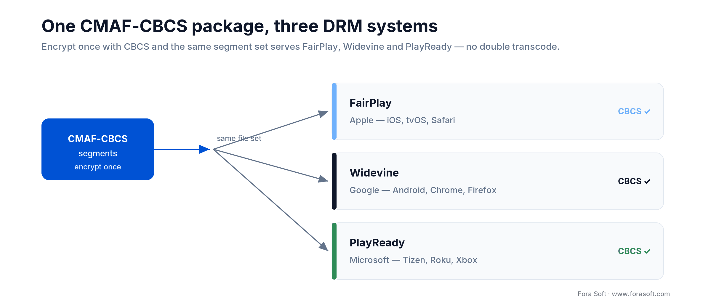Click the 'encrypt once' text in blue box

pos(98,167)
